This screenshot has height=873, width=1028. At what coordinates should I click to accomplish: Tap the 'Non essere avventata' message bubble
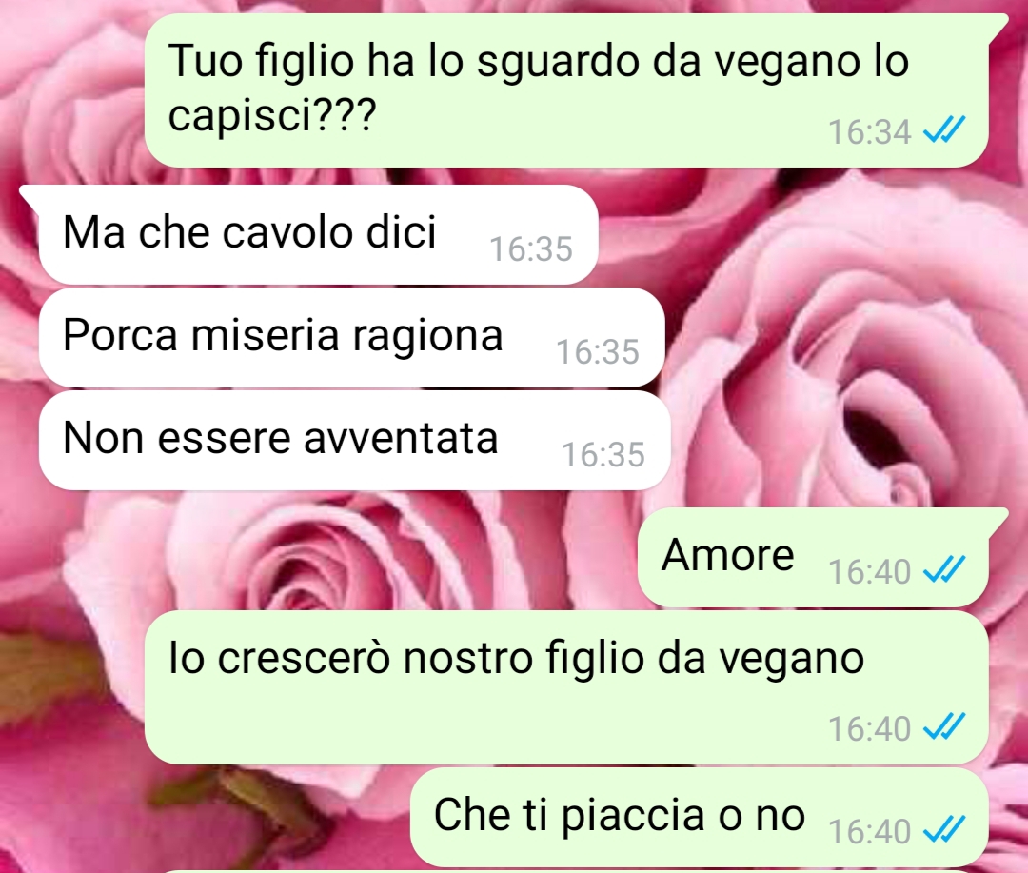click(x=355, y=440)
